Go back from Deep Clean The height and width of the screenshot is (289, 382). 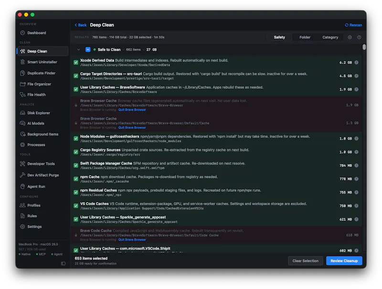[x=81, y=25]
